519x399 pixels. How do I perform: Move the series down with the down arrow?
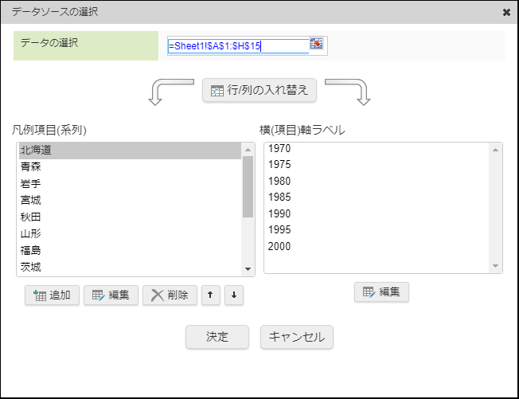coord(234,295)
